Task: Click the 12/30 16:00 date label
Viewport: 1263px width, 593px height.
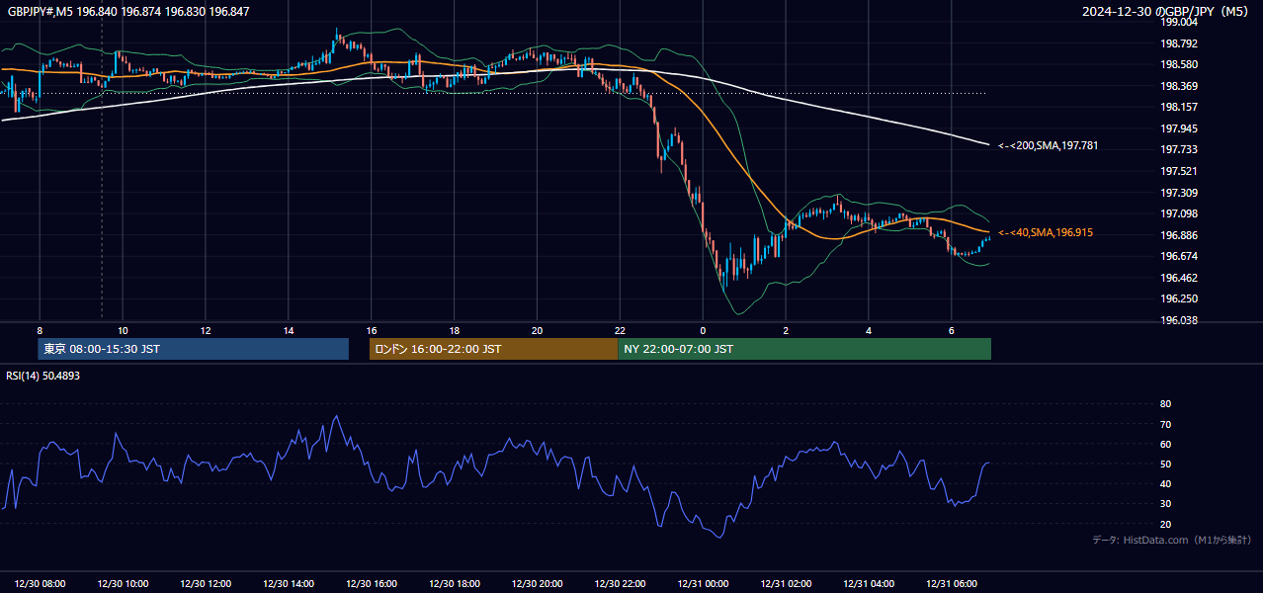Action: coord(372,584)
